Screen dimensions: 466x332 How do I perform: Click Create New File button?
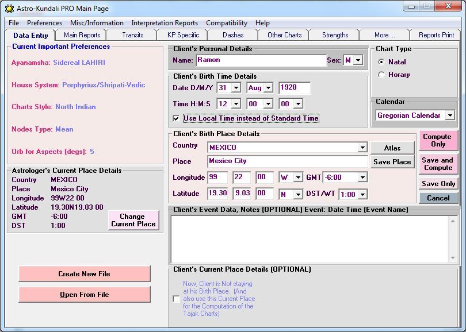[x=85, y=274]
